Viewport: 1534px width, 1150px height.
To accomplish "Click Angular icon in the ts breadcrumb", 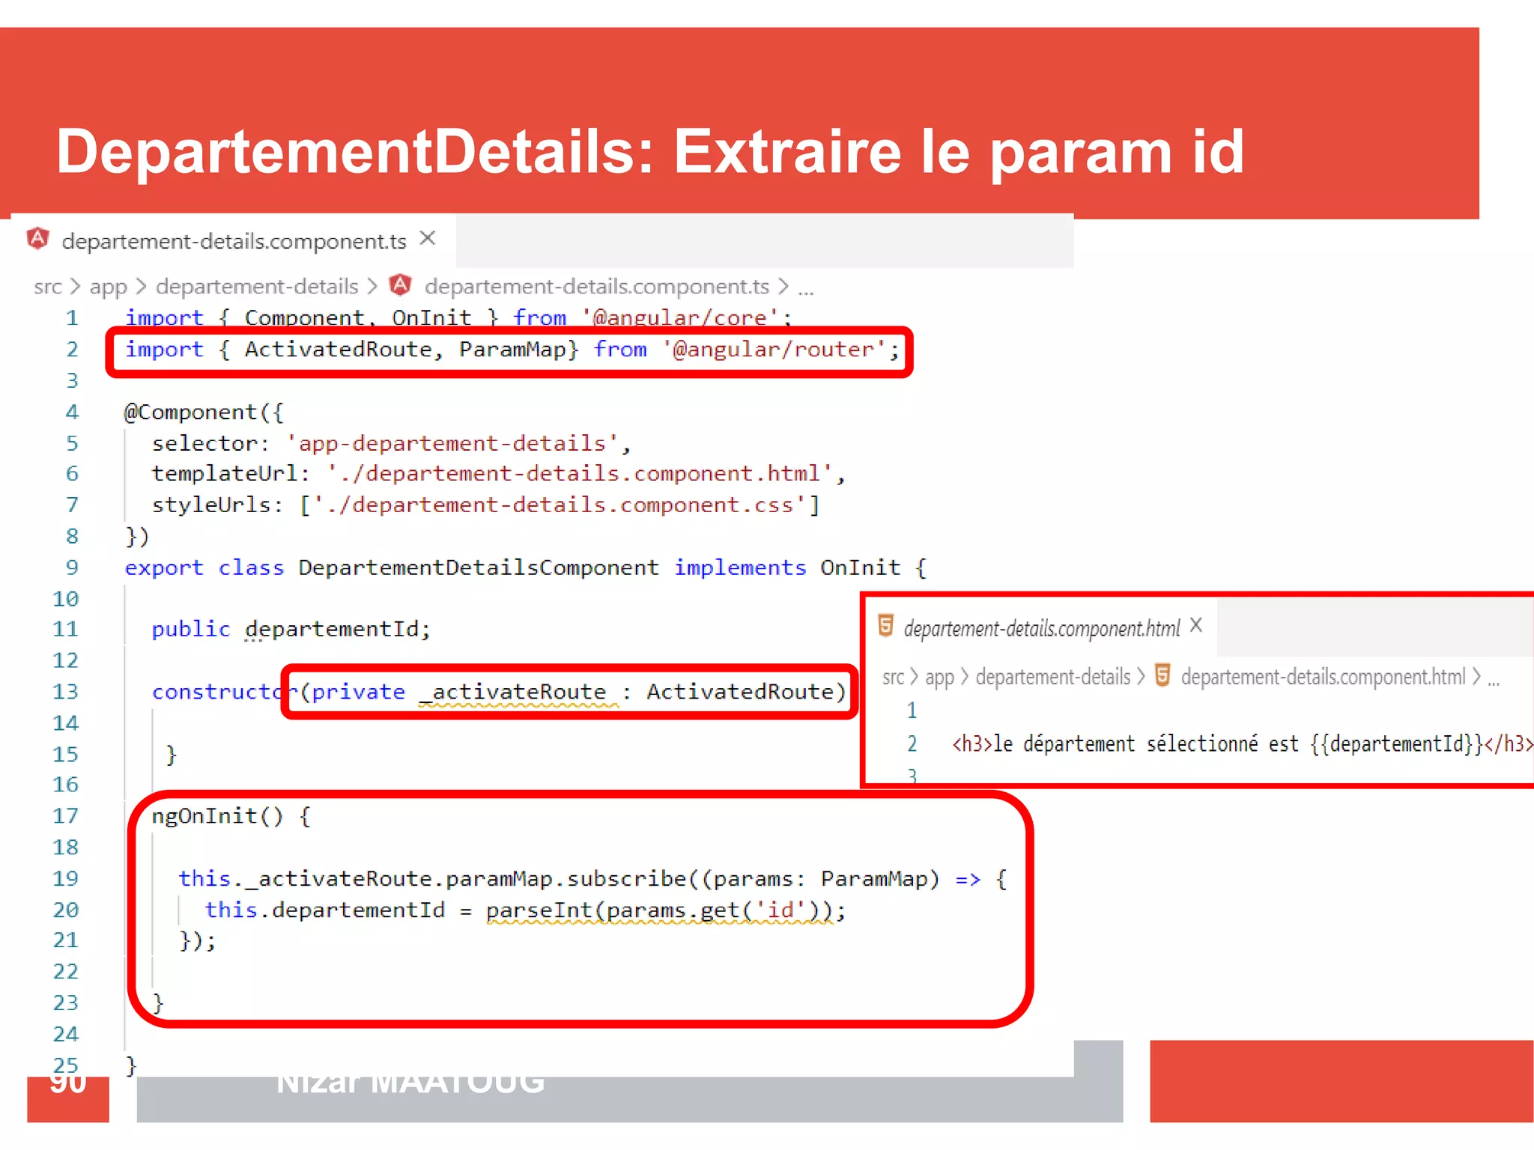I will pyautogui.click(x=401, y=285).
